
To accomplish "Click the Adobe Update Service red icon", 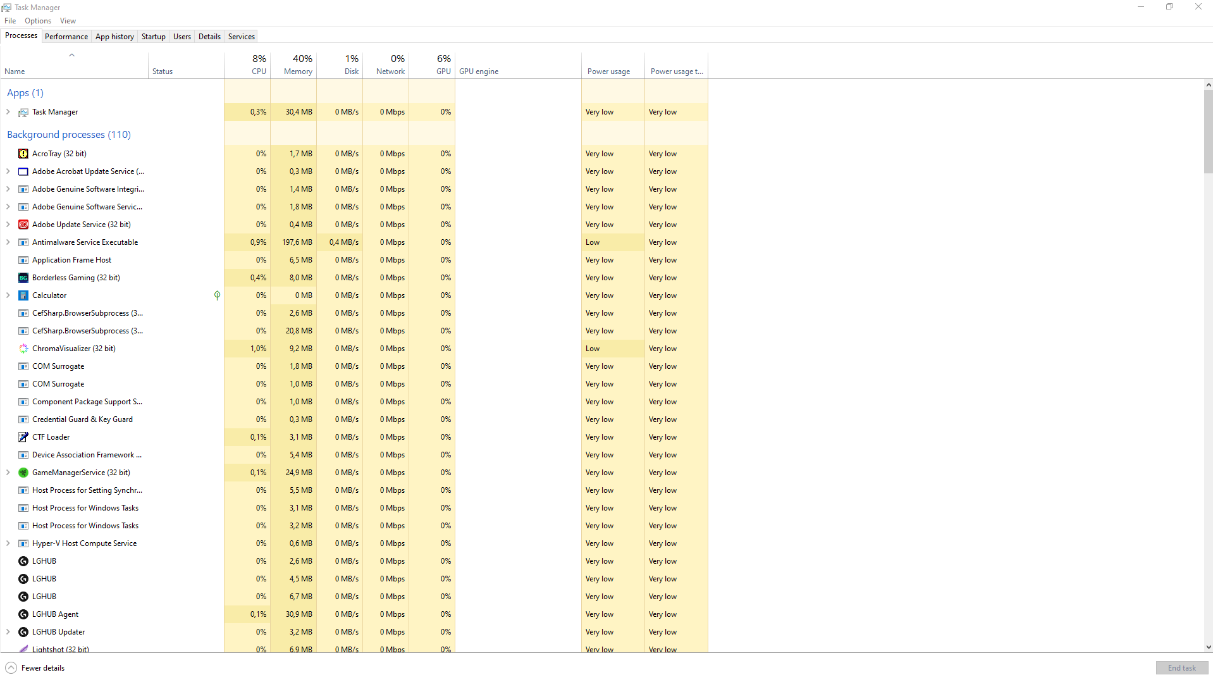I will [x=23, y=225].
